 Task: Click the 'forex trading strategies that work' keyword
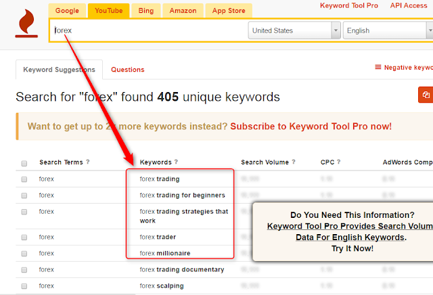pyautogui.click(x=184, y=216)
